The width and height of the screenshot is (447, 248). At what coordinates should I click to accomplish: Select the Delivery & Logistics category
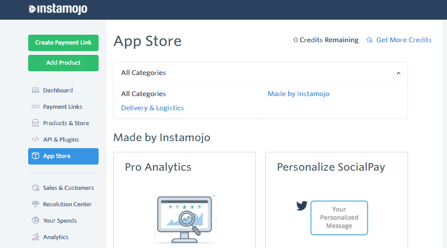pos(153,108)
